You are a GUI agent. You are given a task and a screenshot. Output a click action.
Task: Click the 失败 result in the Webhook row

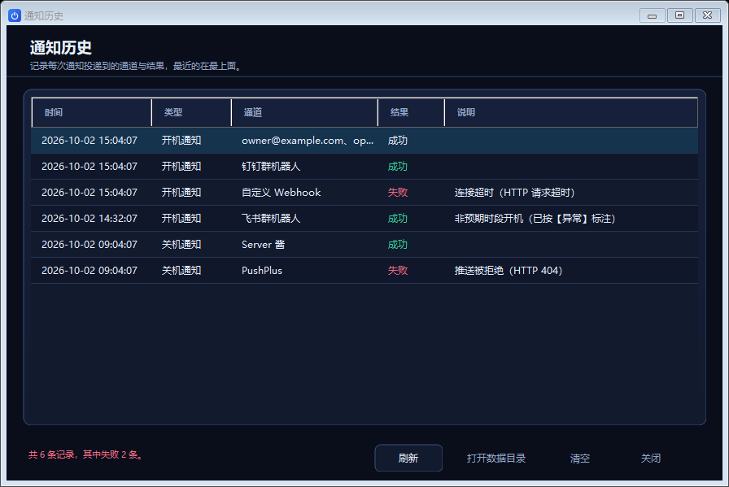(x=398, y=193)
